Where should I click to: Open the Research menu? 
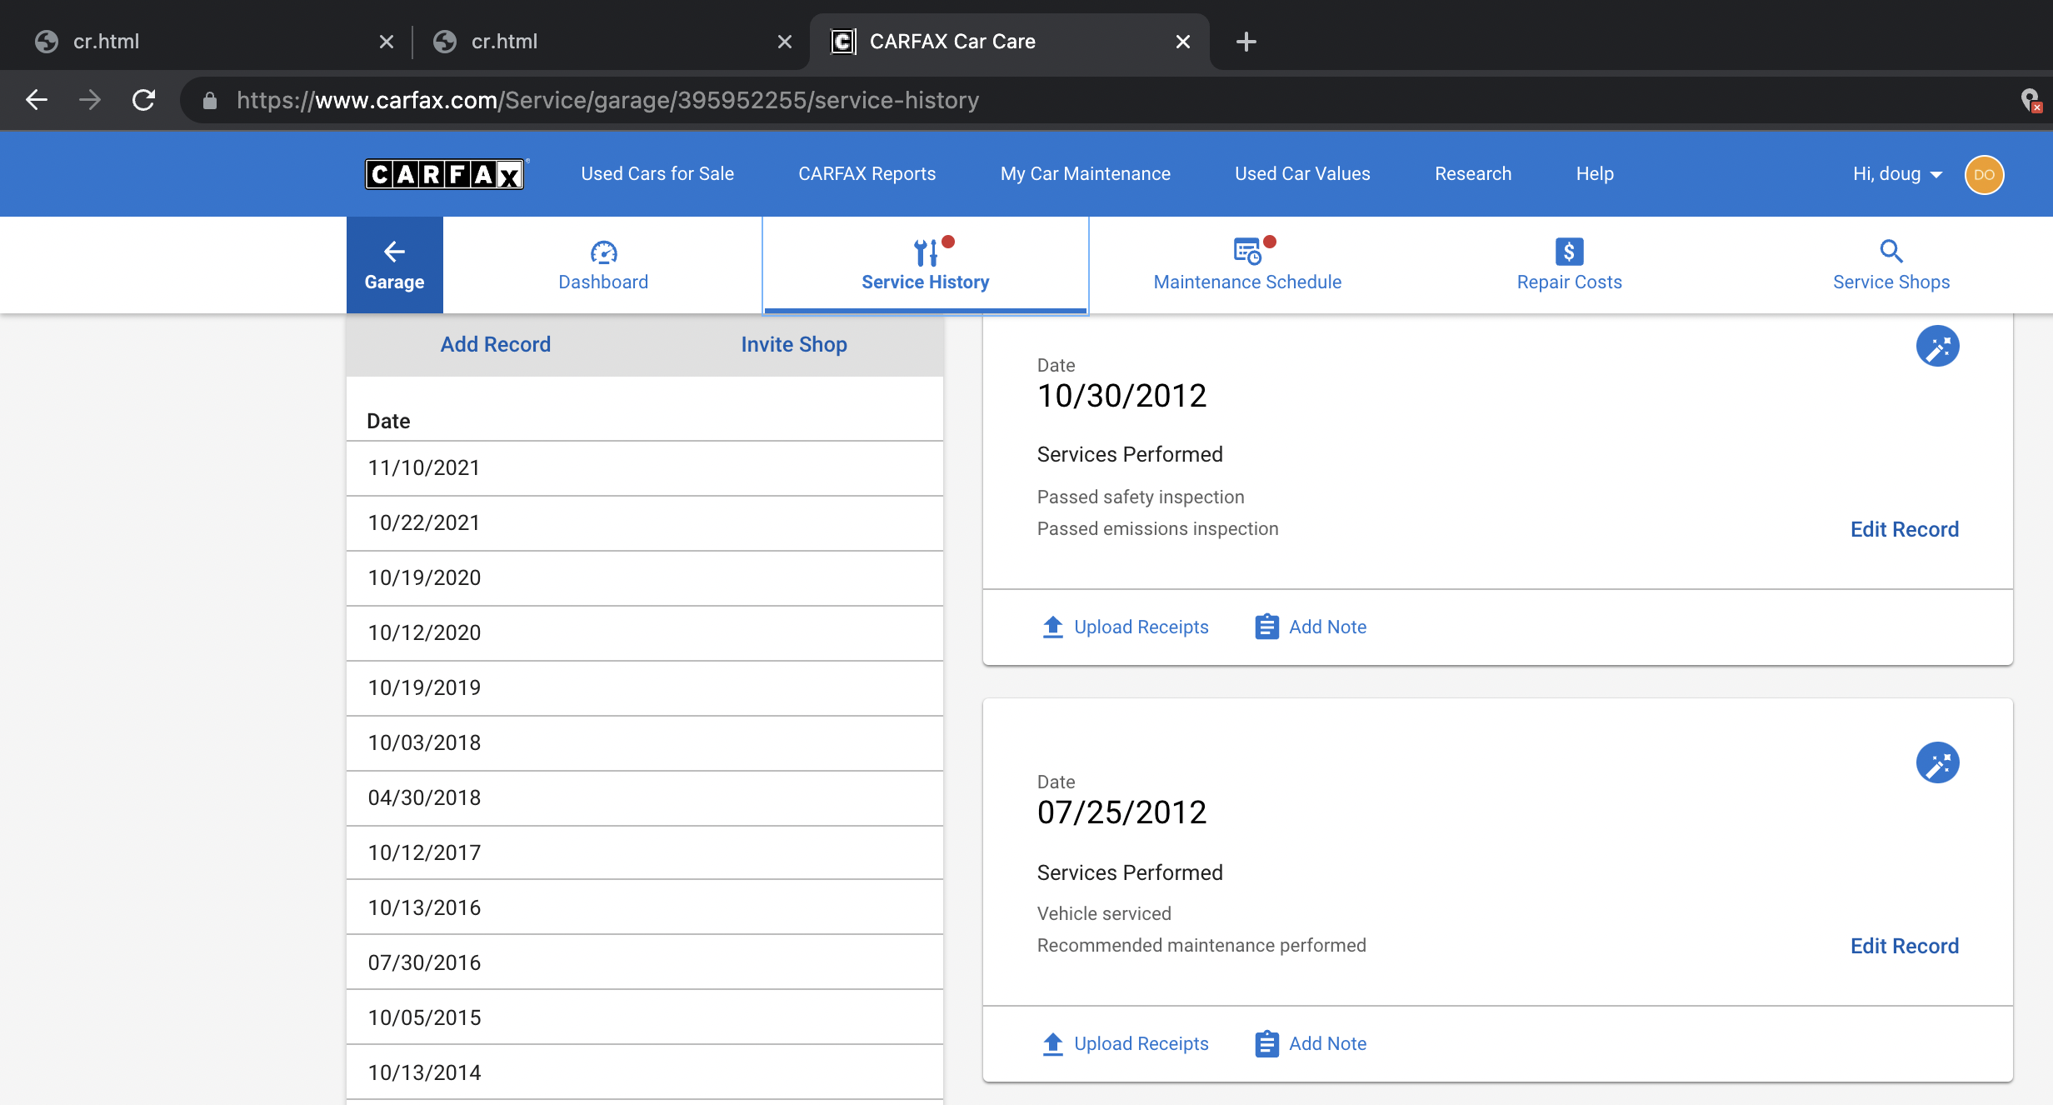tap(1472, 174)
